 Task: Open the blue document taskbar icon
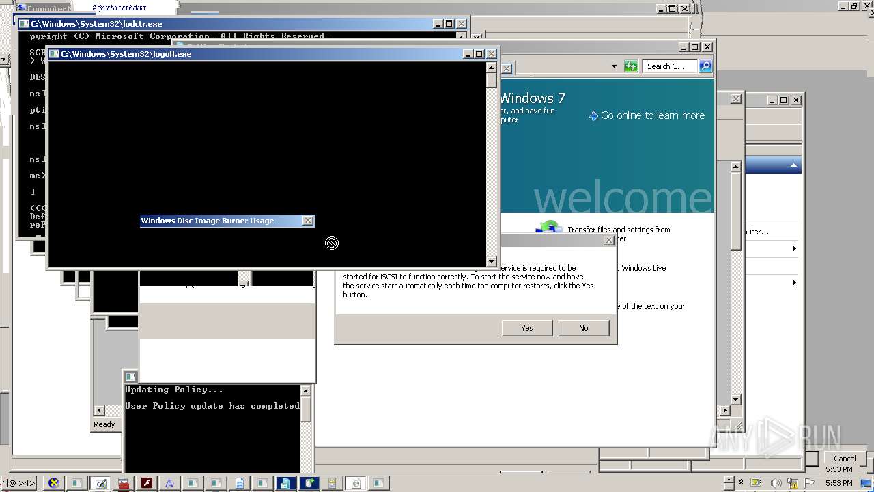pos(240,483)
